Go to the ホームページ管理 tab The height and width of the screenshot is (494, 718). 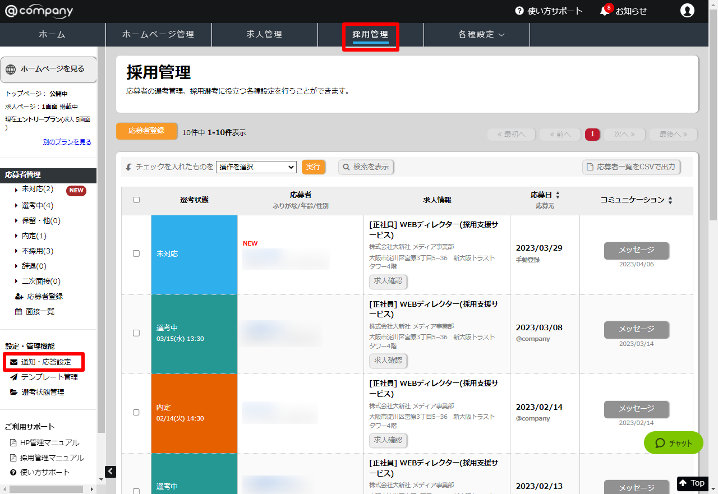coord(158,35)
